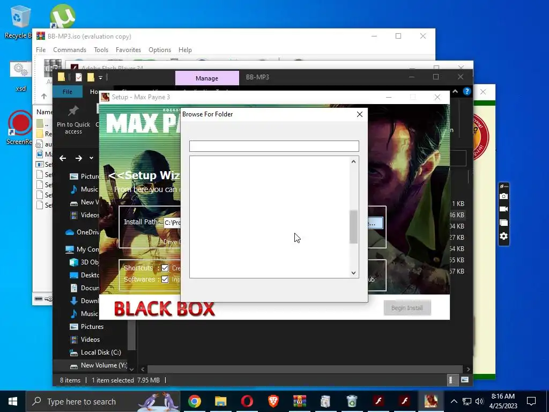Open ScreenRec settings gear
The width and height of the screenshot is (549, 412).
(503, 236)
